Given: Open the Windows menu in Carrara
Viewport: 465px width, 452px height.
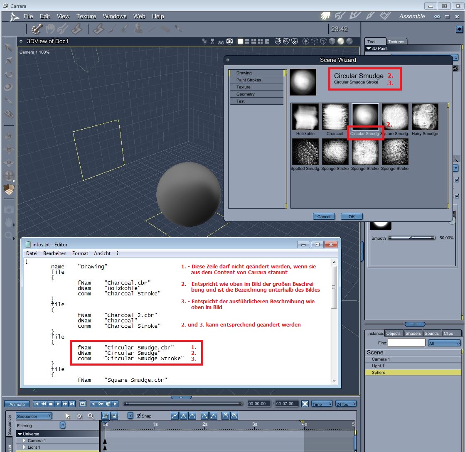Looking at the screenshot, I should 114,16.
